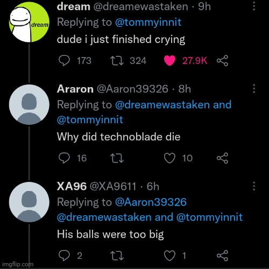Retweet XA96's tweet
Viewport: 269px width, 269px height.
(117, 256)
